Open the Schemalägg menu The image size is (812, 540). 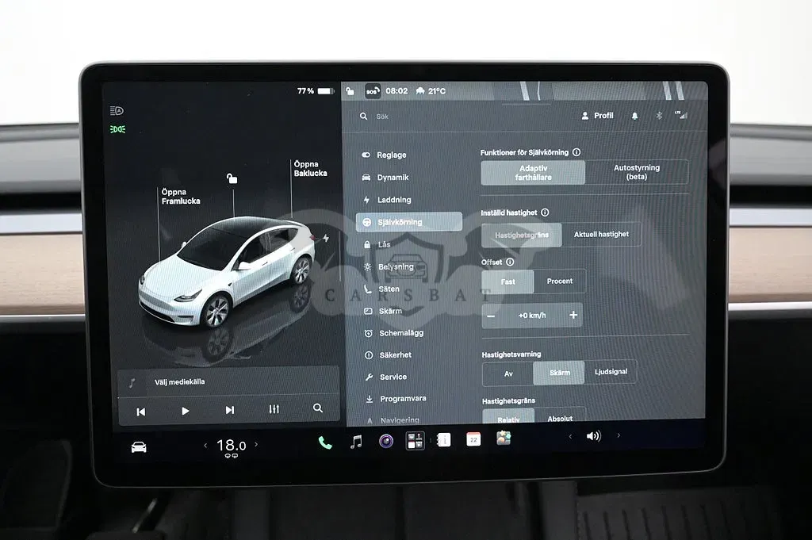coord(394,333)
